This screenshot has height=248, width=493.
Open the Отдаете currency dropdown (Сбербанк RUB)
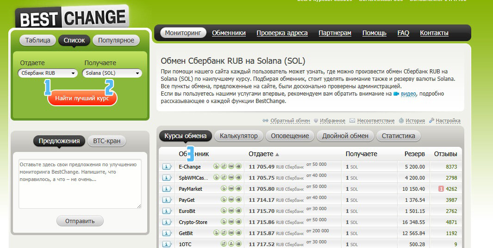point(48,73)
